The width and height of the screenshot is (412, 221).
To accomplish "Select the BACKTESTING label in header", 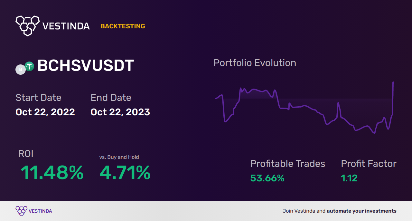I will (x=123, y=26).
